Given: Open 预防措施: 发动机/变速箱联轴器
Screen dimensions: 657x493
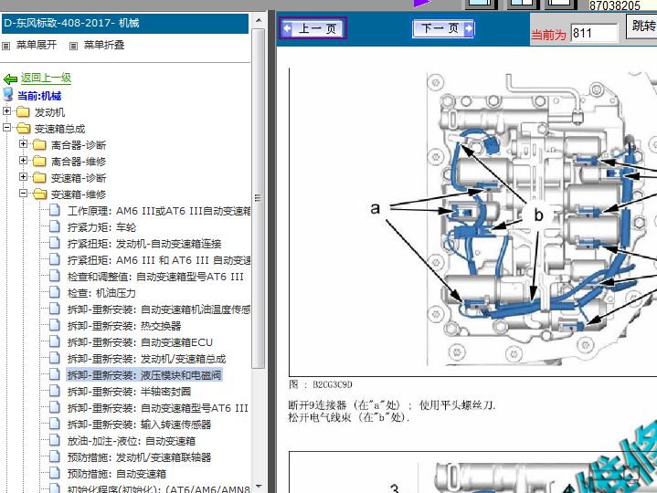Looking at the screenshot, I should pyautogui.click(x=139, y=457).
